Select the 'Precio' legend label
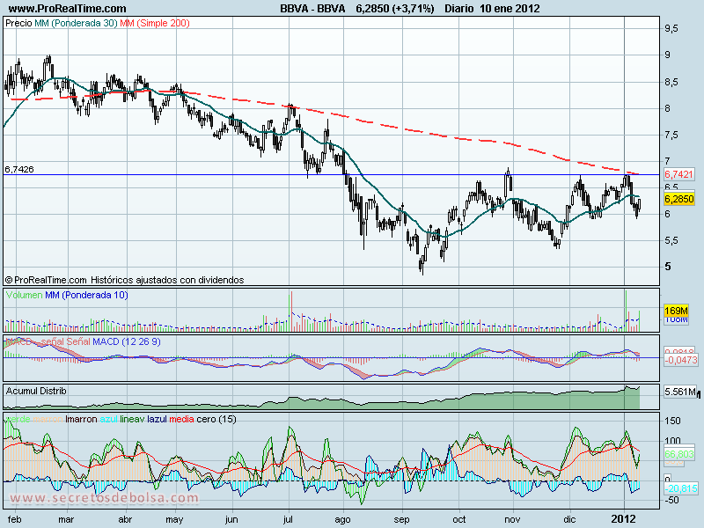 (18, 23)
